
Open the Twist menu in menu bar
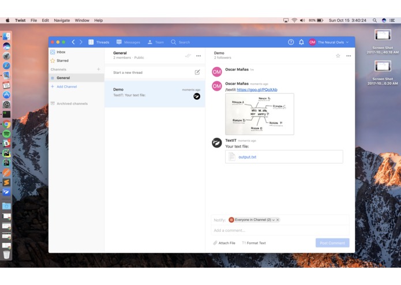click(x=20, y=20)
